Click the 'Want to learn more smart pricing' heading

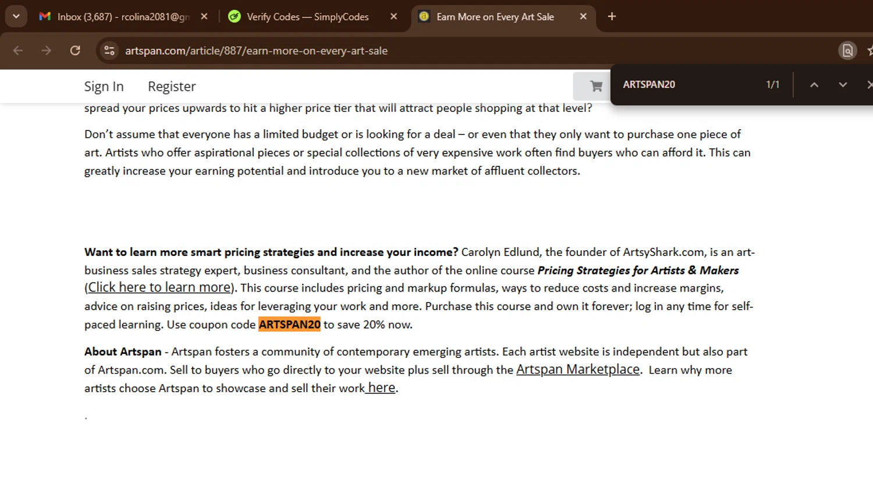point(271,252)
